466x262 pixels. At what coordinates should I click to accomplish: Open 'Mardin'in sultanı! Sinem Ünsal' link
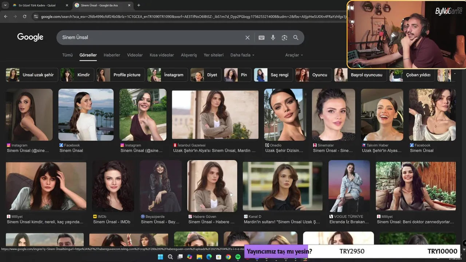click(x=282, y=222)
